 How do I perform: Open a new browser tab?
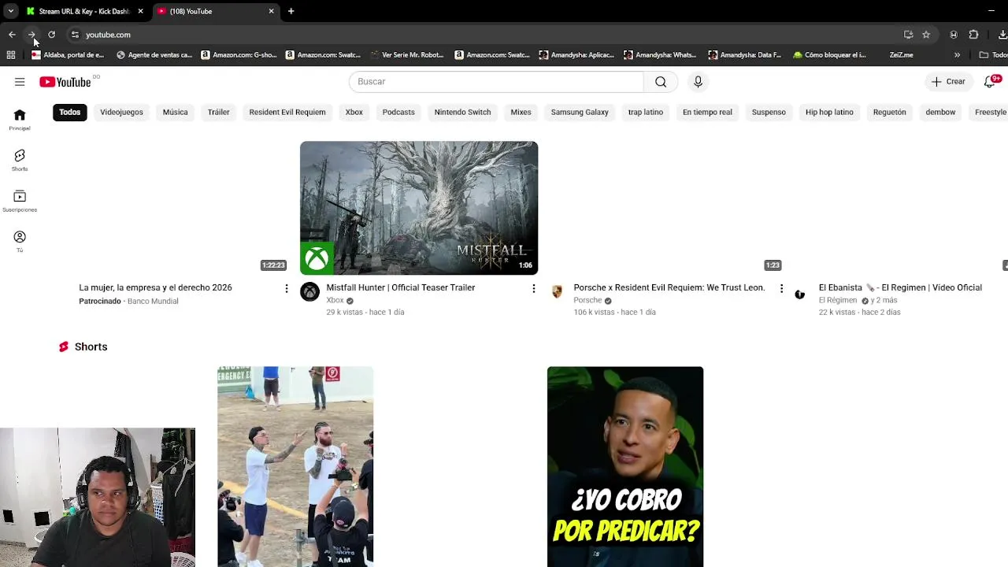[291, 11]
